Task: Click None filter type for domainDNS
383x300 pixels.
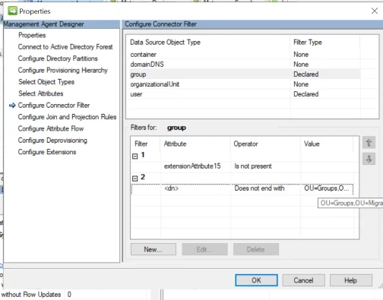Action: pyautogui.click(x=301, y=65)
